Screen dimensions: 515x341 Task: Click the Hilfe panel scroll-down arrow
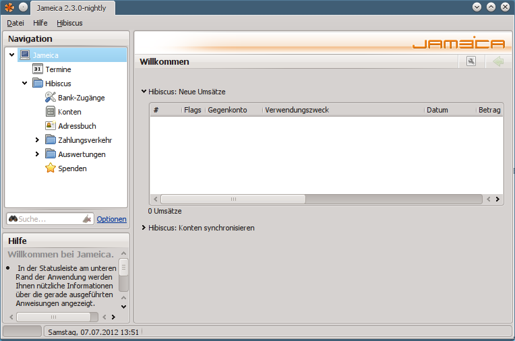123,307
